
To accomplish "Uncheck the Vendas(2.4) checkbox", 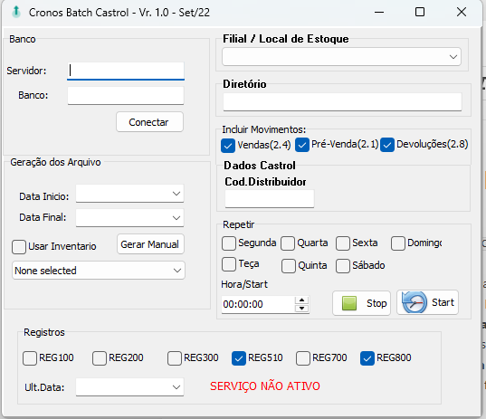I will click(228, 146).
